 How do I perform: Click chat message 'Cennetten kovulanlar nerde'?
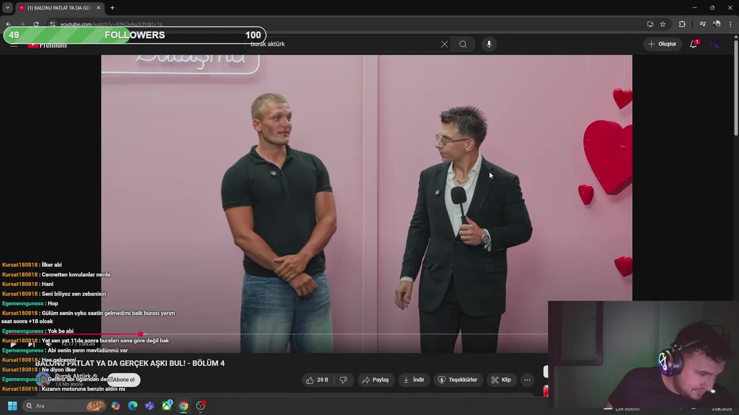(76, 274)
